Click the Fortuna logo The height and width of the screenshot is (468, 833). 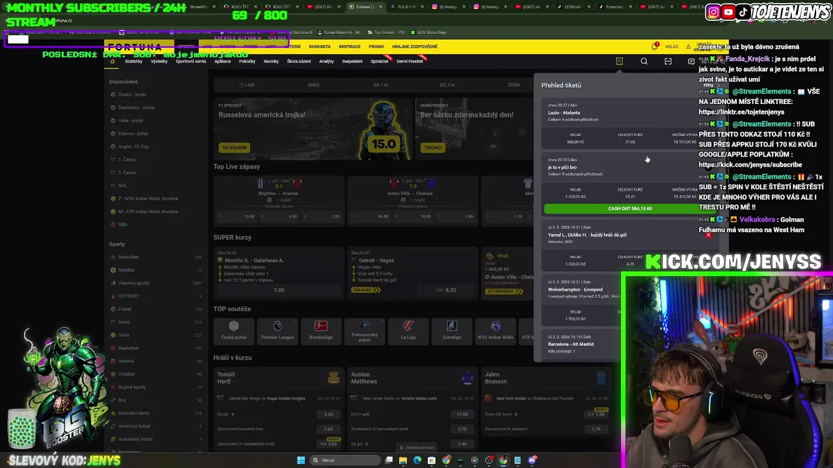(135, 47)
